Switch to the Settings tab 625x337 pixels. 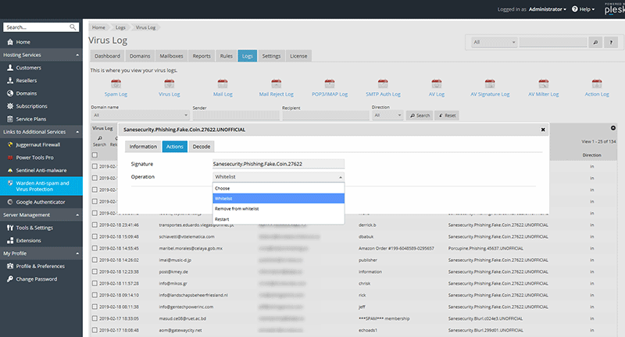pyautogui.click(x=271, y=56)
